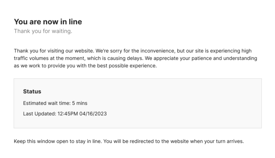The height and width of the screenshot is (158, 275).
Task: Click the "You are now in line" heading
Action: pyautogui.click(x=48, y=22)
